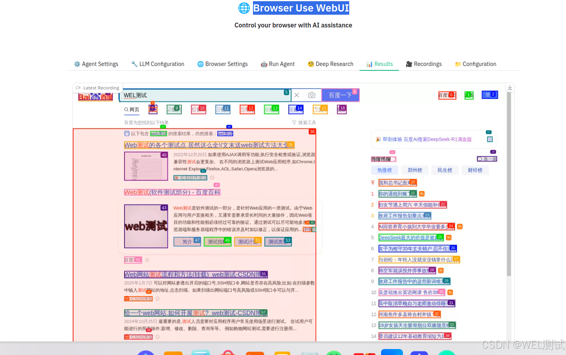Open hot item 白岩松：年轻人没就业
566x355 pixels.
click(419, 260)
